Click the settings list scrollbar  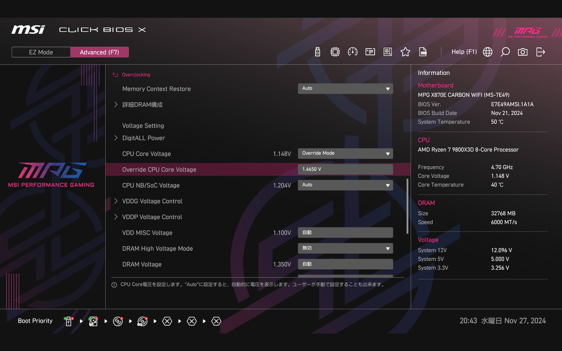pyautogui.click(x=407, y=206)
